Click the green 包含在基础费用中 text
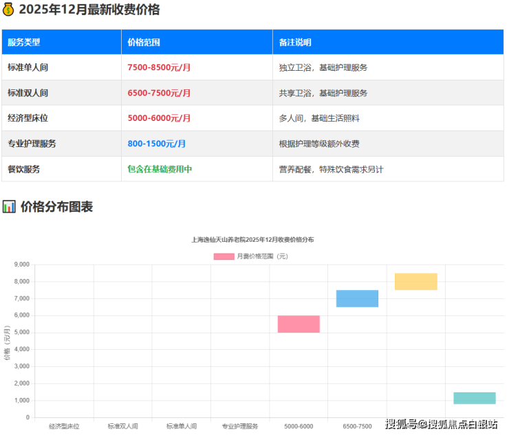 (x=160, y=169)
